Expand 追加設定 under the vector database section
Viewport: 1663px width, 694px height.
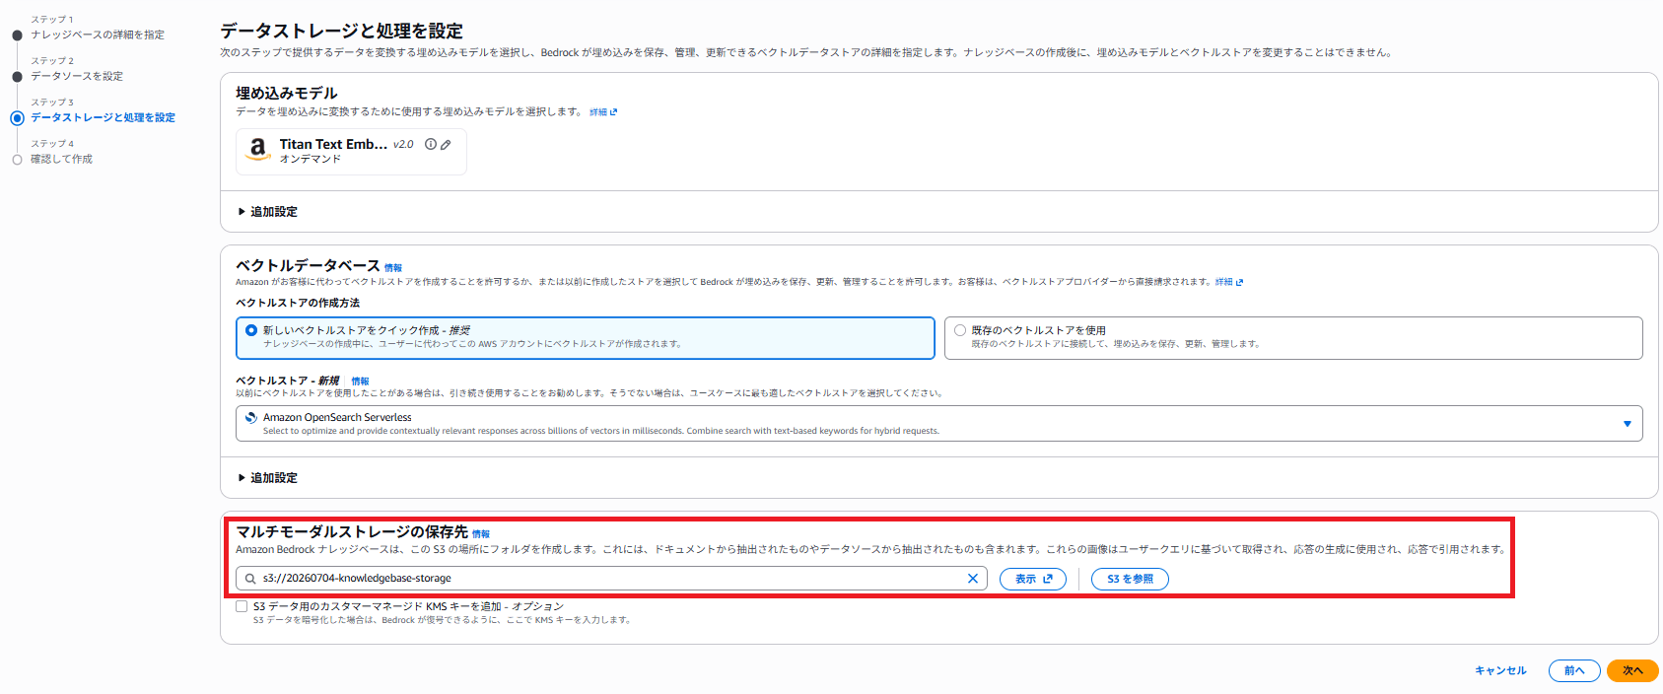click(267, 478)
